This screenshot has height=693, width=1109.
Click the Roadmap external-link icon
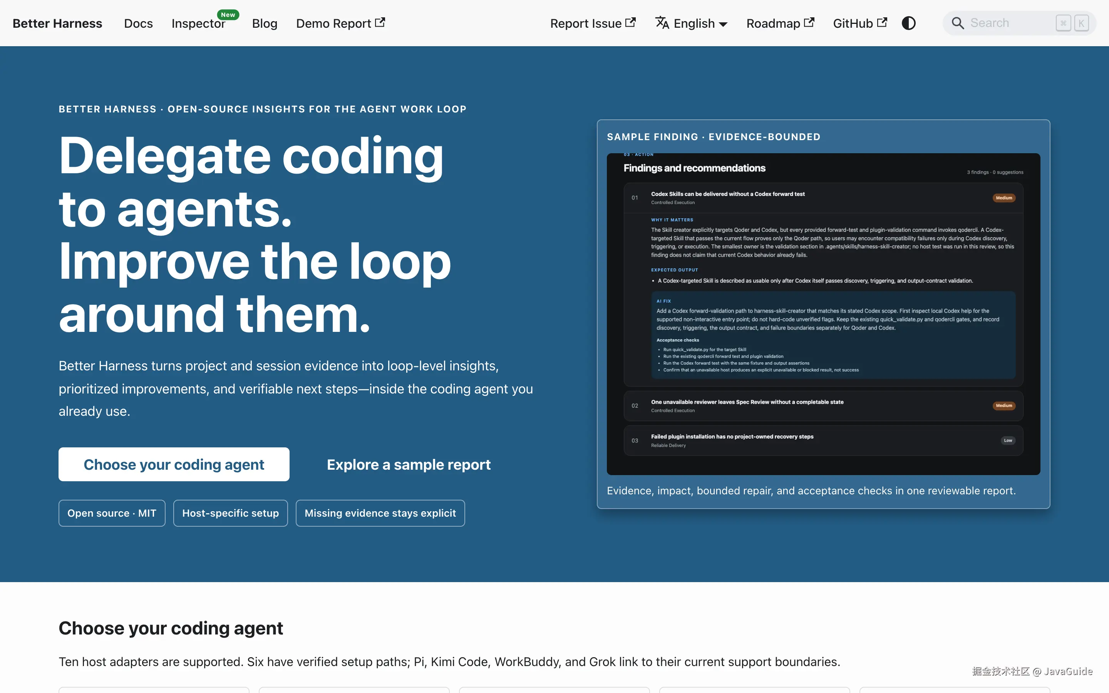click(809, 22)
